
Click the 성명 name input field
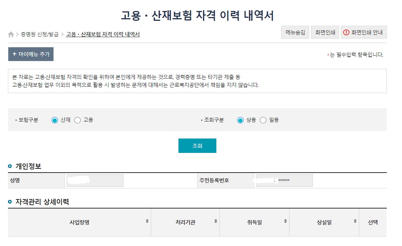click(x=95, y=181)
